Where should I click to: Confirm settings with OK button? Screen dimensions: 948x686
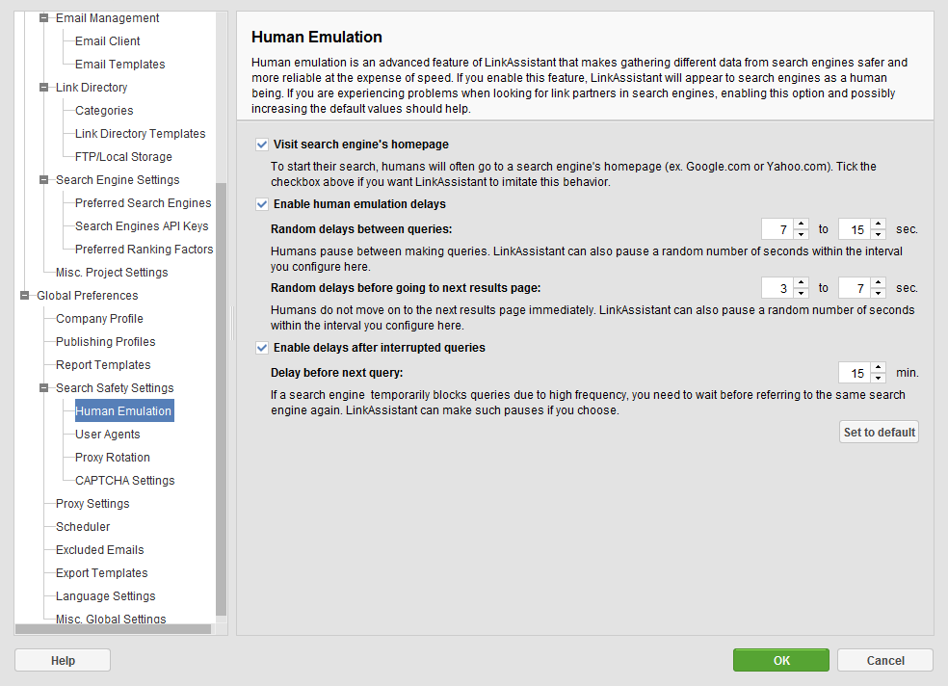[781, 660]
